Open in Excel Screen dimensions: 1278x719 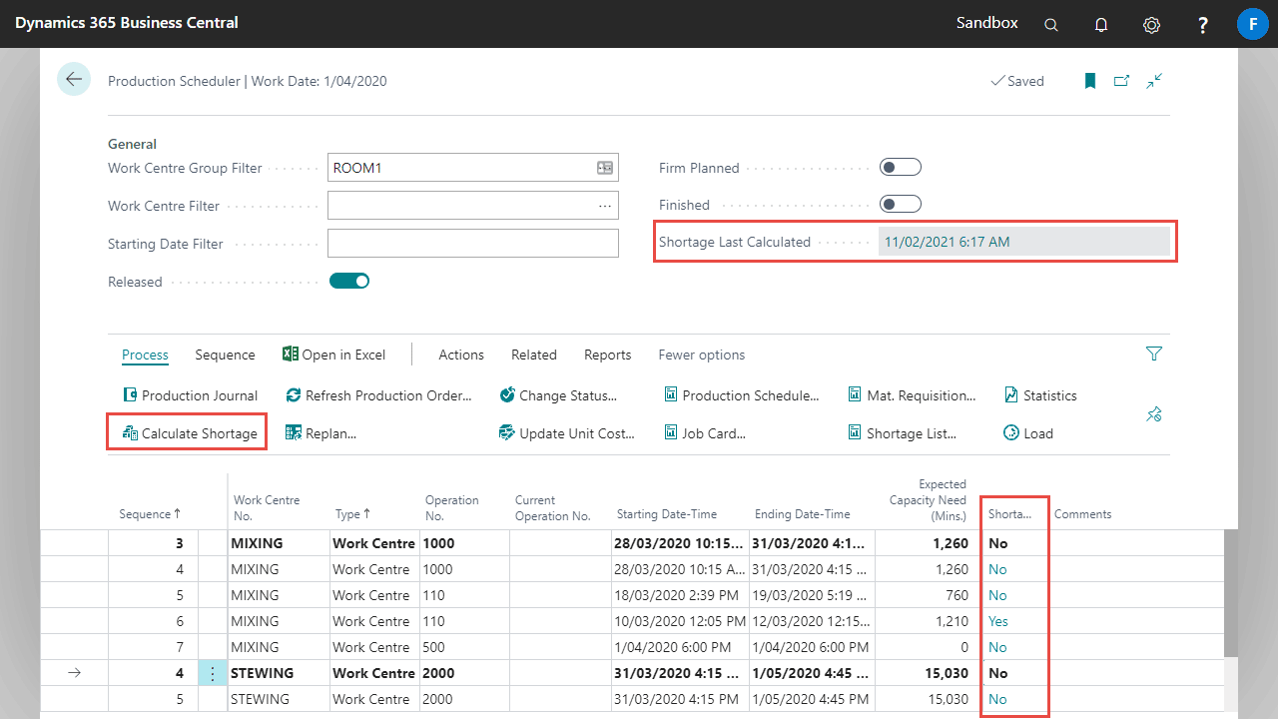coord(333,355)
